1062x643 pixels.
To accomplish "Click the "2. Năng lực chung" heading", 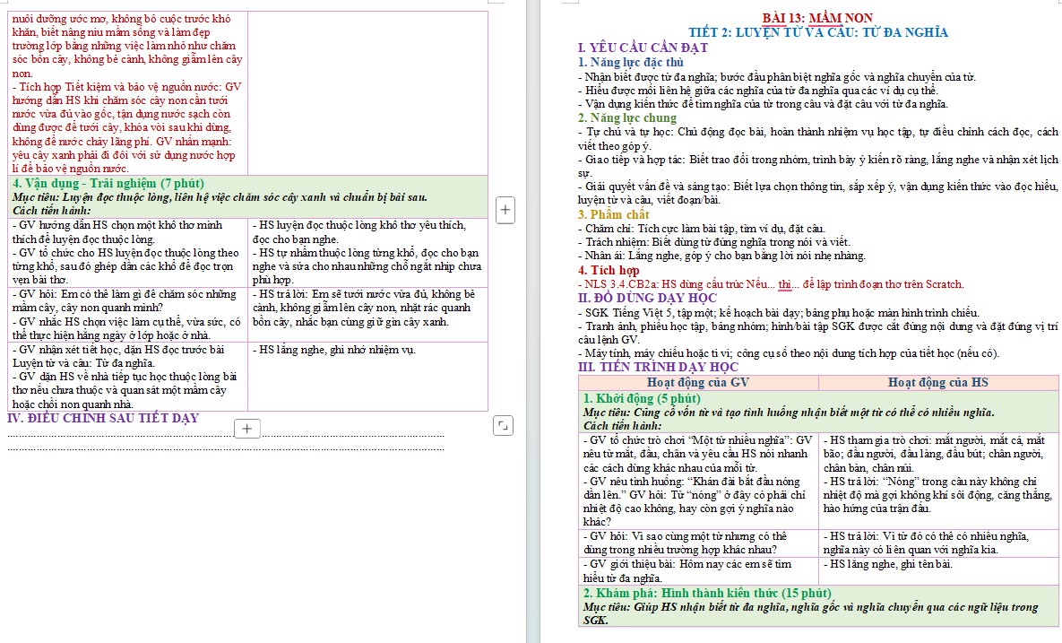I will point(627,117).
